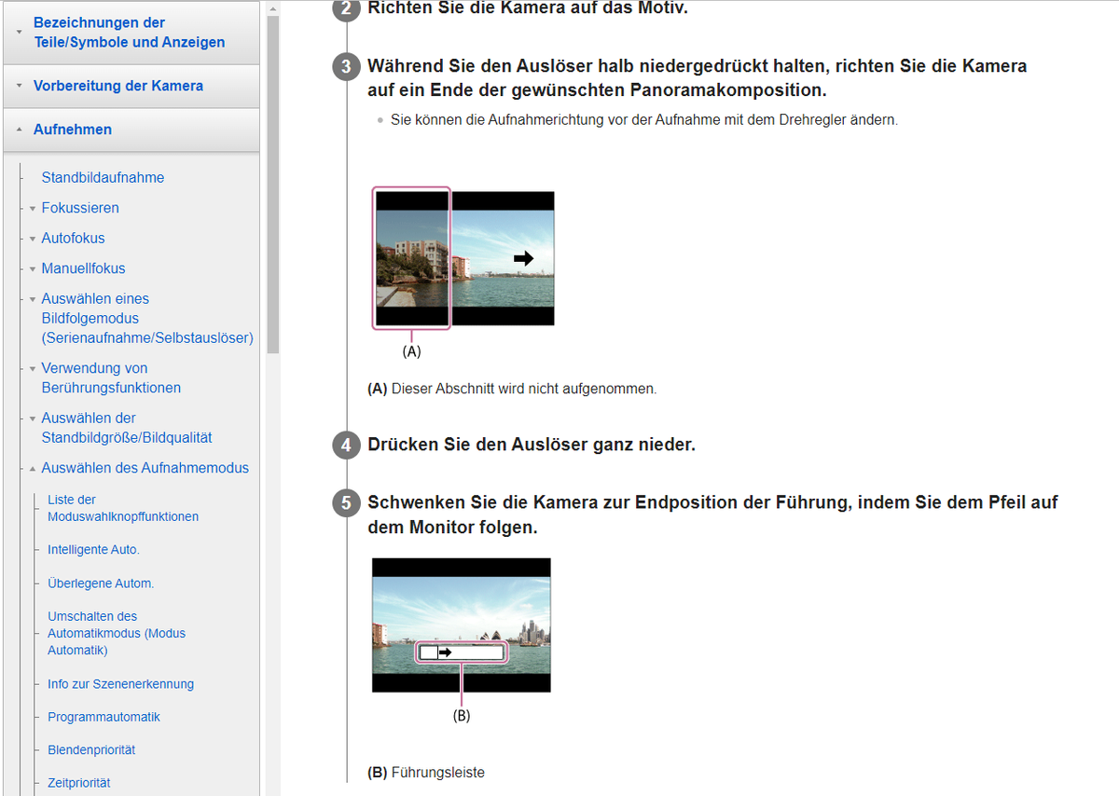Viewport: 1119px width, 796px height.
Task: Open Info zur Szenenerkennung
Action: (121, 683)
